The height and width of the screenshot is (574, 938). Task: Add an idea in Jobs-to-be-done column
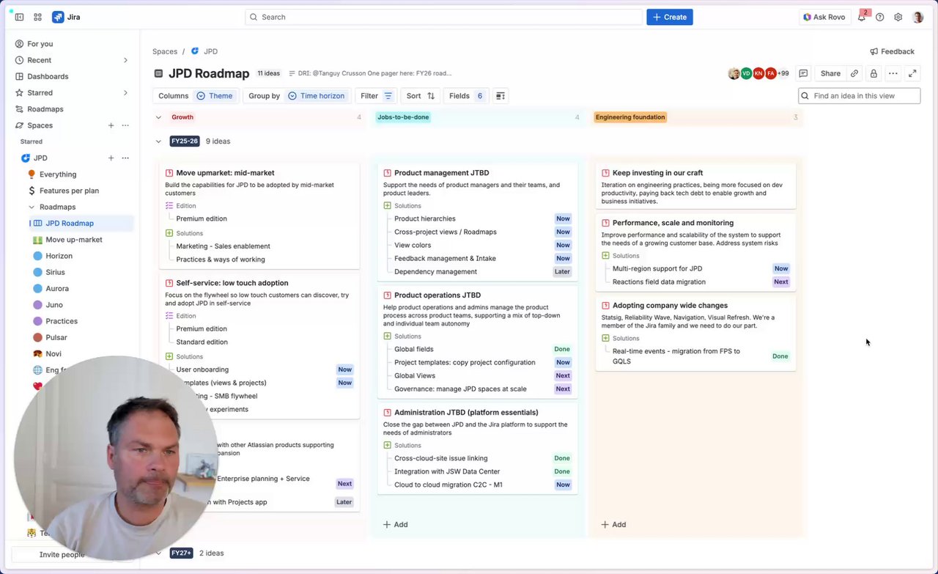point(396,524)
